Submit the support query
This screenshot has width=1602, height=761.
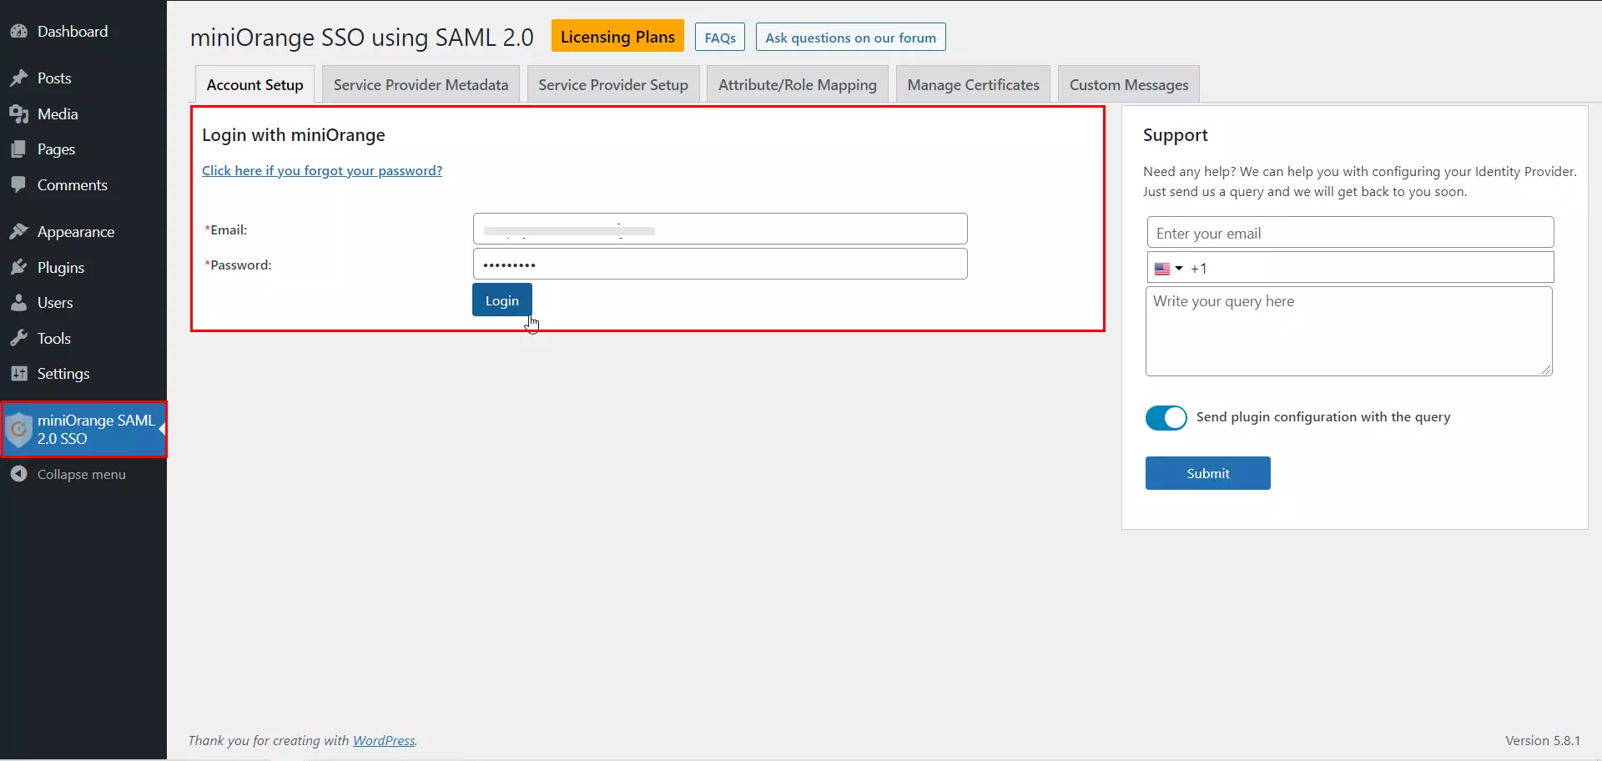[1207, 473]
